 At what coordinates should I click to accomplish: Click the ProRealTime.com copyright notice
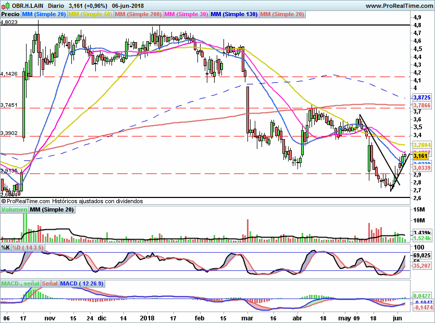(72, 201)
